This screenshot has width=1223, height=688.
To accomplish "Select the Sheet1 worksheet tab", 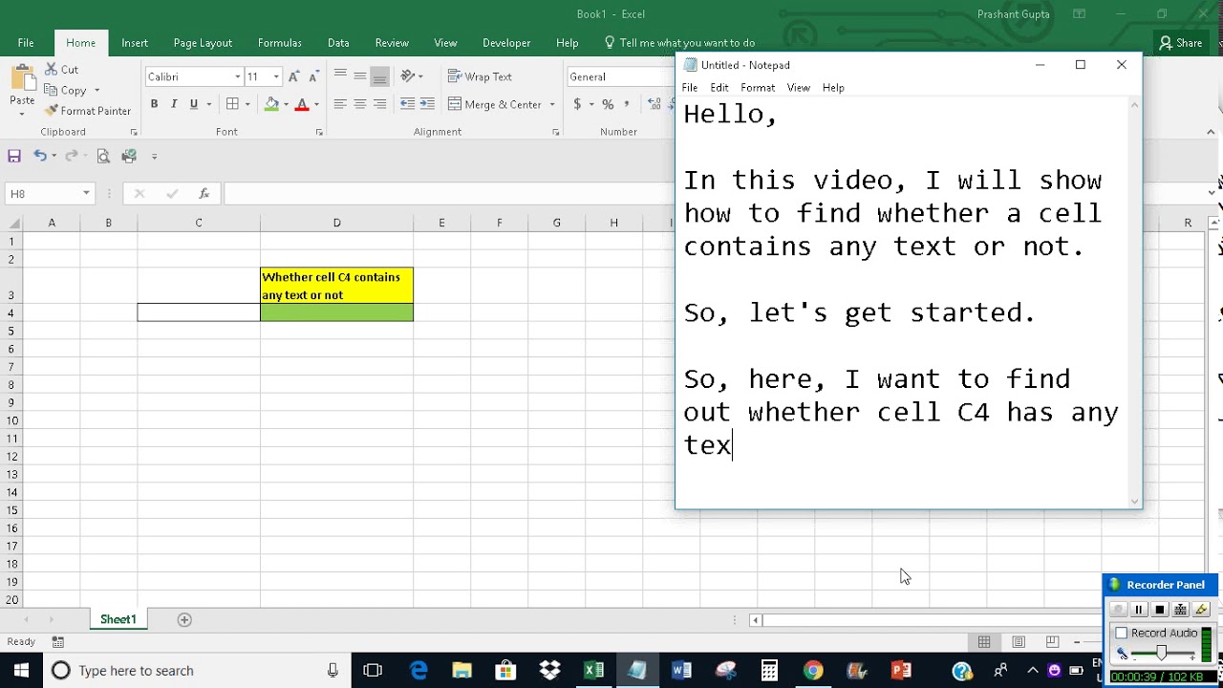I will (118, 619).
